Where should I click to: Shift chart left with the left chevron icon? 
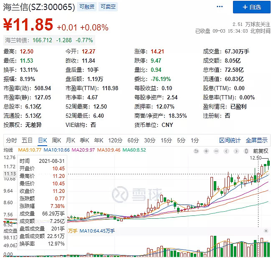[x=226, y=151]
